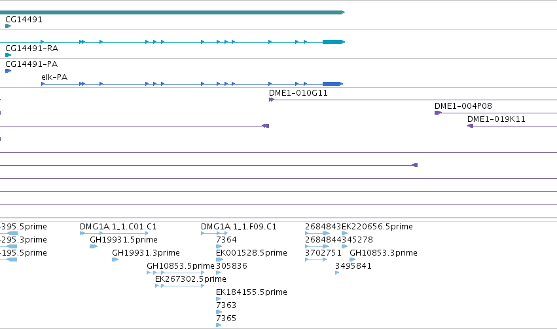Image resolution: width=557 pixels, height=329 pixels.
Task: Click the thick cyan terminal exon of the top transcript
Action: (x=333, y=42)
